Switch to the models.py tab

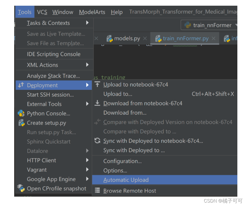[x=127, y=38]
